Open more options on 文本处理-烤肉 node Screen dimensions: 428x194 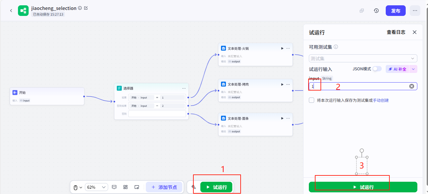pos(288,84)
